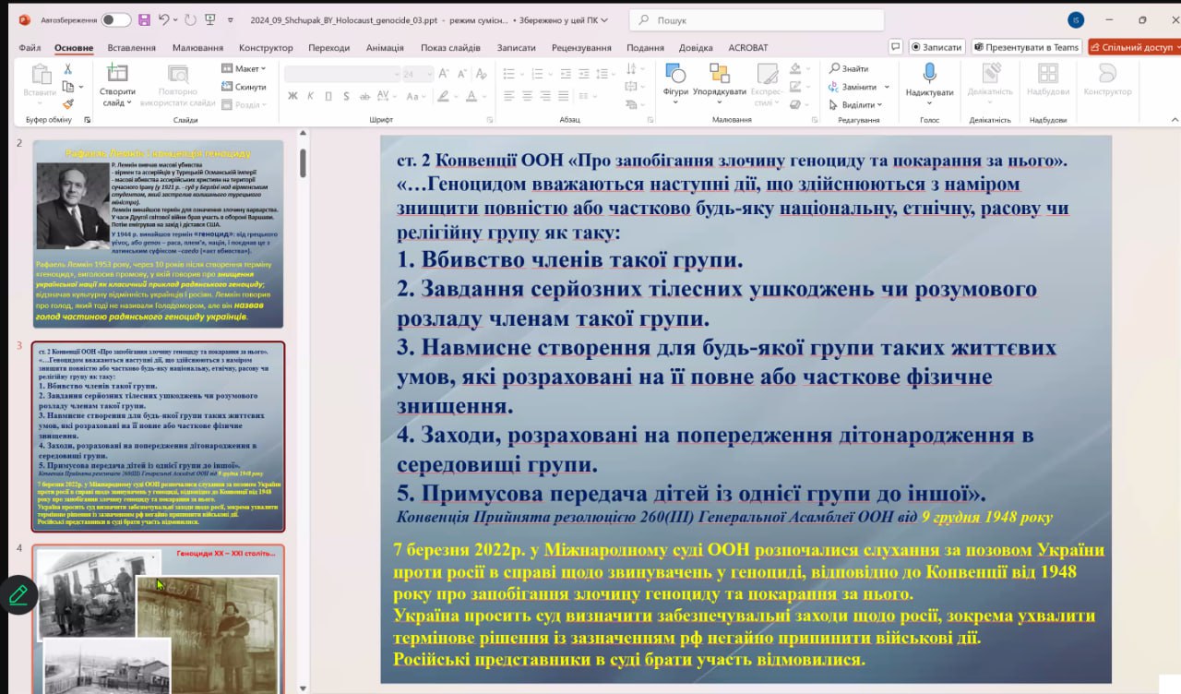
Task: Click the user account avatar
Action: click(x=1076, y=19)
